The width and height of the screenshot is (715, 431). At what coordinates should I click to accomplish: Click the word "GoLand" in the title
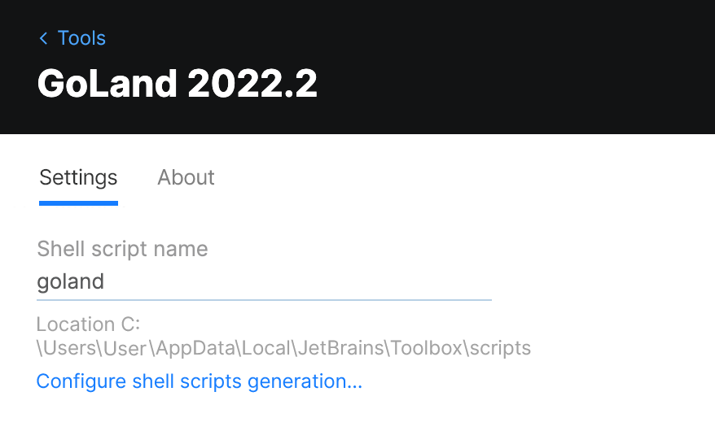107,84
